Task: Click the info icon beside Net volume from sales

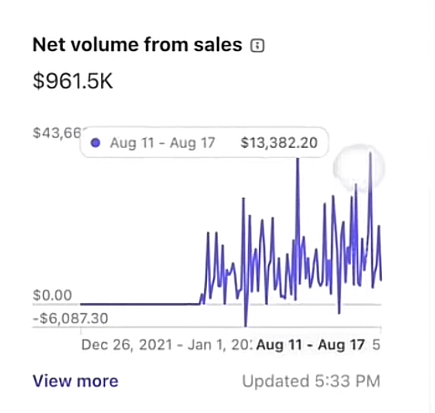Action: [x=256, y=46]
